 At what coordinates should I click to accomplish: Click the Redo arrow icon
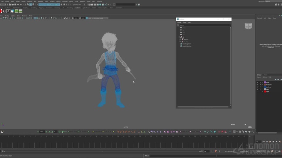point(20,5)
